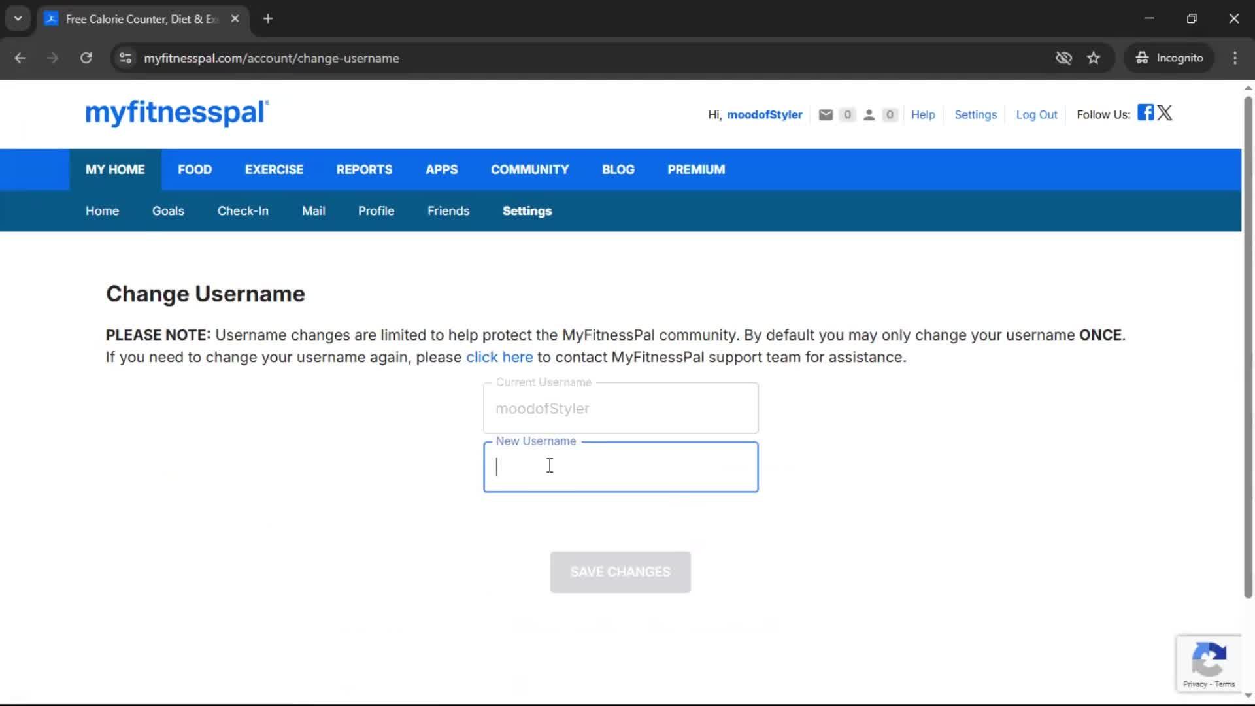This screenshot has height=706, width=1255.
Task: Click the browser address bar URL
Action: tap(271, 58)
